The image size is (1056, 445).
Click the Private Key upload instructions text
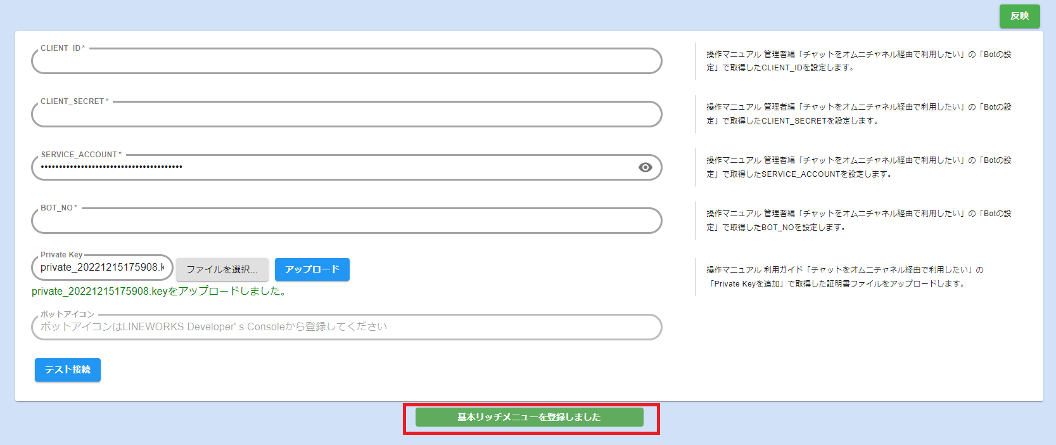click(844, 277)
